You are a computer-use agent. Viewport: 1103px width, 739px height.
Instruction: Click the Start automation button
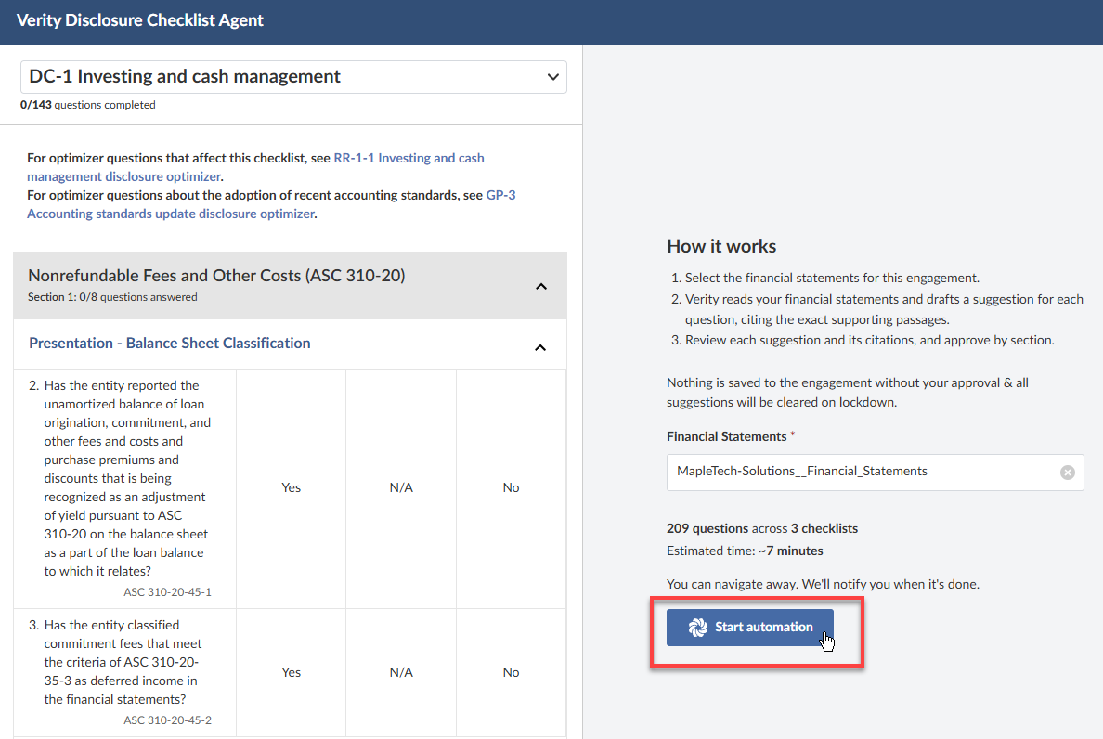[750, 628]
